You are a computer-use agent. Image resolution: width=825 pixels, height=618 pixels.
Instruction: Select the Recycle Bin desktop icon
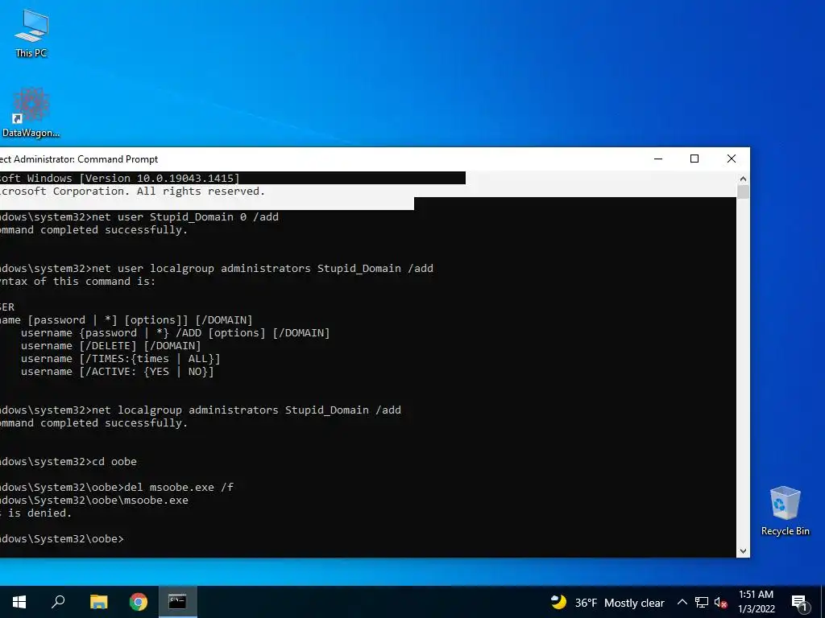click(x=785, y=511)
